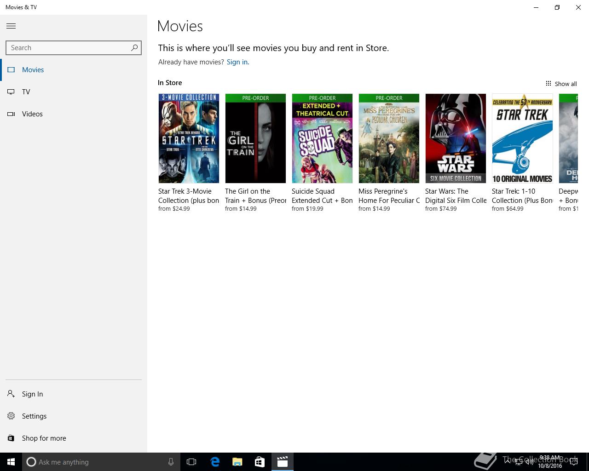Click the Sign in link
The width and height of the screenshot is (589, 471).
click(x=237, y=62)
